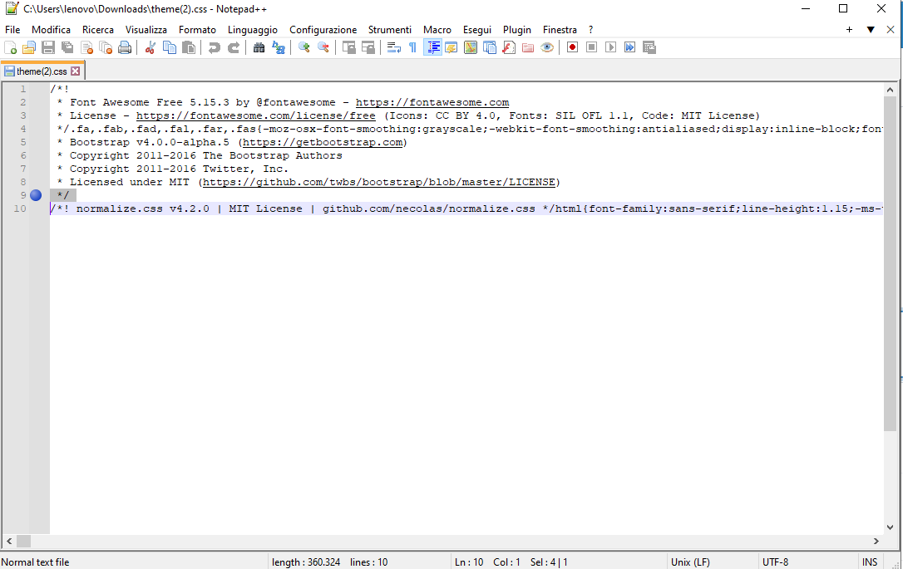Click the vertical scrollbar down arrow
Viewport: 903px width, 569px height.
[890, 527]
